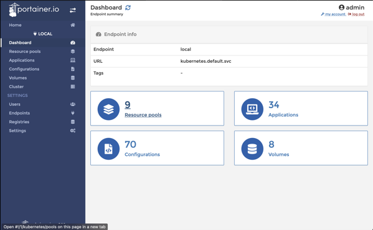Click the log out link
The image size is (373, 230).
[x=356, y=14]
